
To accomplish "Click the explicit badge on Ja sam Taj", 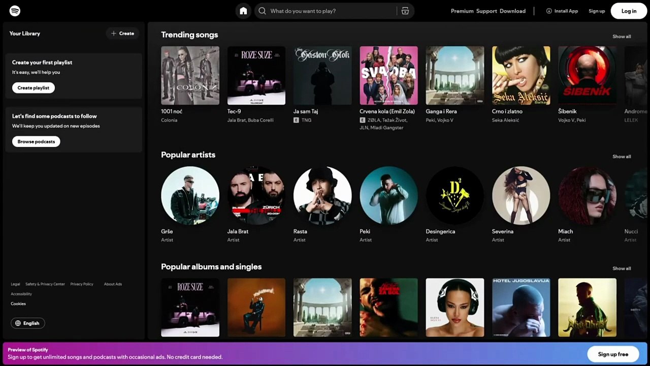I will (x=296, y=120).
